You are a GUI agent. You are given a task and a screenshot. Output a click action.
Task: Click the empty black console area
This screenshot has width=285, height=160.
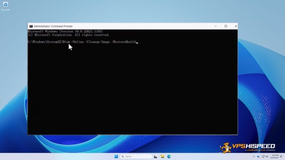132,89
